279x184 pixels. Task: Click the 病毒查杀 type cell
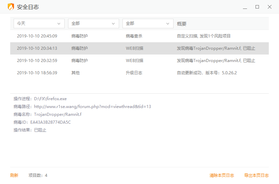coord(134,36)
